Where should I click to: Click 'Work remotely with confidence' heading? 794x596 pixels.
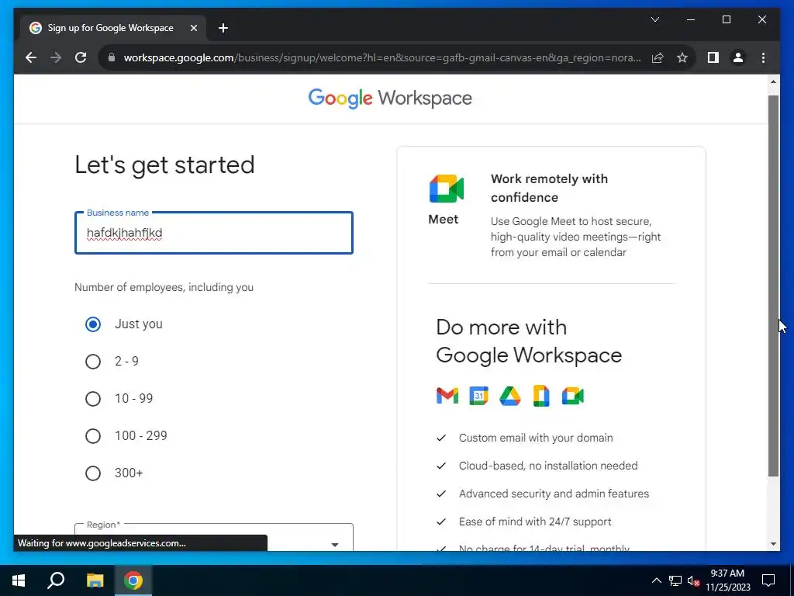[x=550, y=188]
